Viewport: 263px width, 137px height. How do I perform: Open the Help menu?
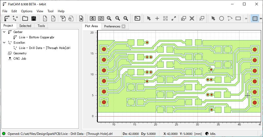pos(61,11)
